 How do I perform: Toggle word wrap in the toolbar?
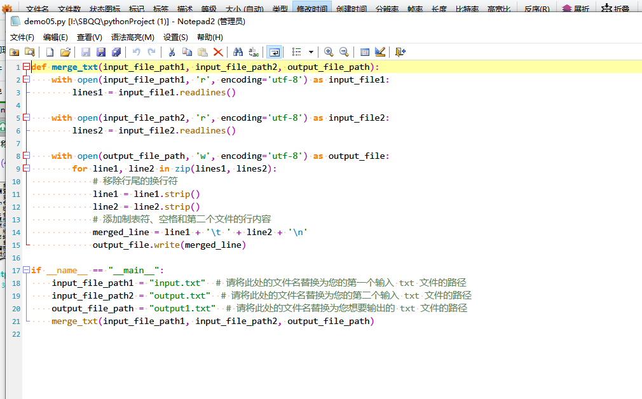273,51
